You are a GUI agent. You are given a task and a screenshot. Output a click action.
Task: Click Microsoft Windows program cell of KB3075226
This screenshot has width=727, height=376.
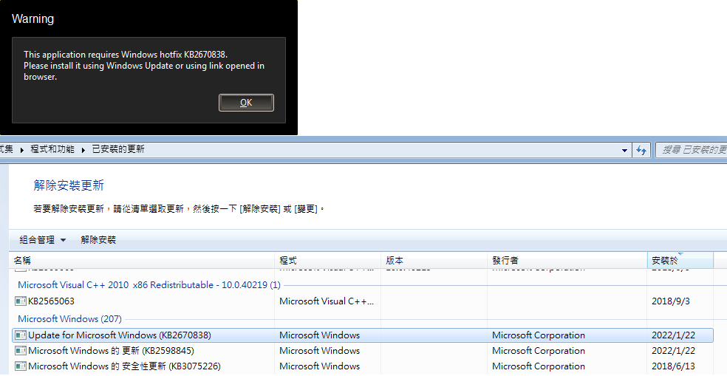[x=319, y=366]
